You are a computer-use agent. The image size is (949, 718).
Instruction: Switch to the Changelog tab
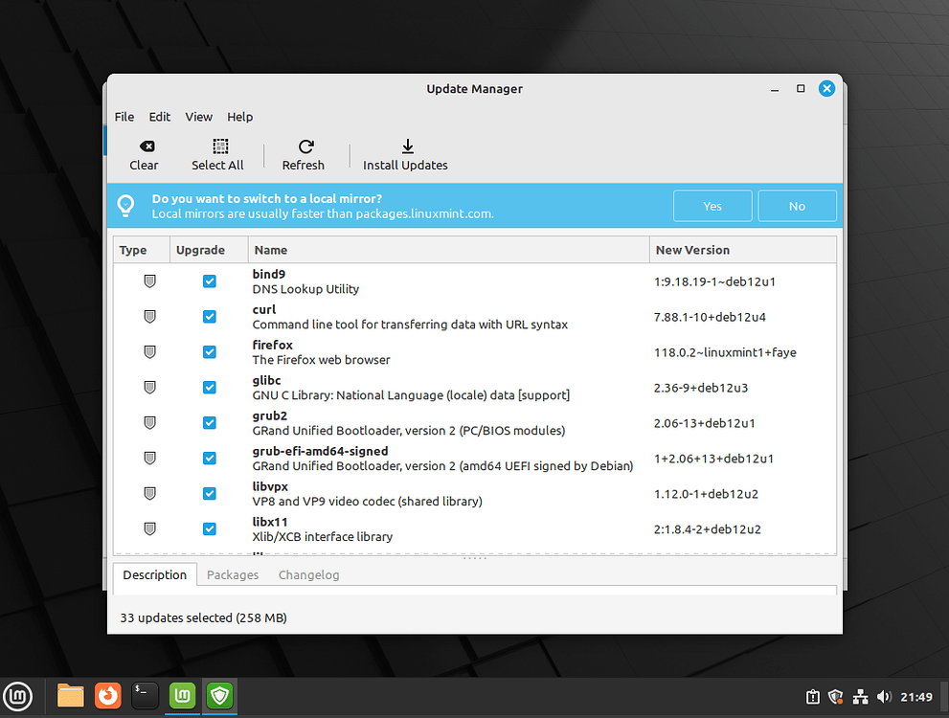(308, 574)
